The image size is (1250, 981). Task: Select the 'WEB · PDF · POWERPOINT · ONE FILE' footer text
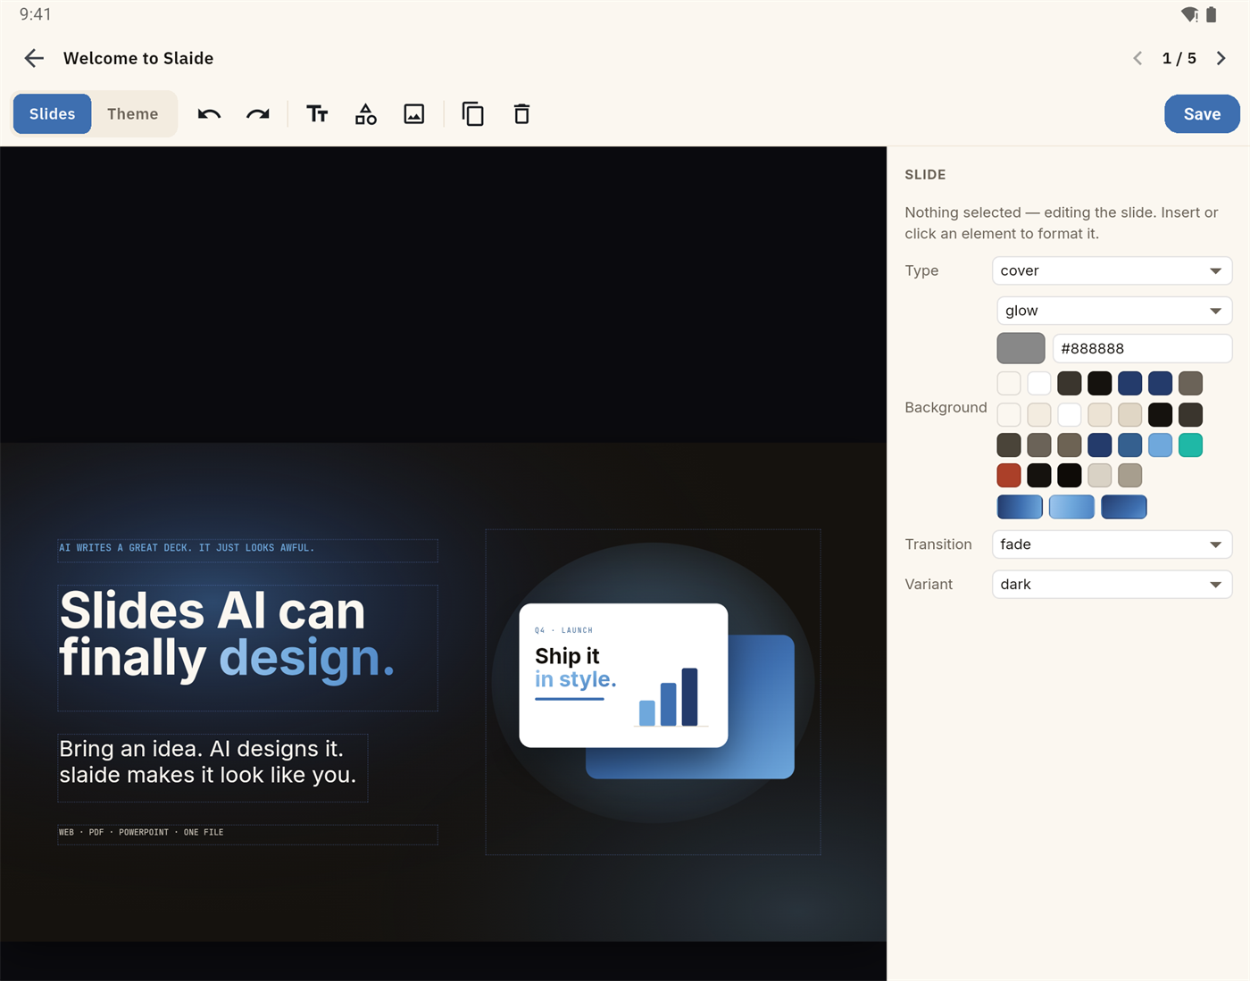pyautogui.click(x=247, y=834)
